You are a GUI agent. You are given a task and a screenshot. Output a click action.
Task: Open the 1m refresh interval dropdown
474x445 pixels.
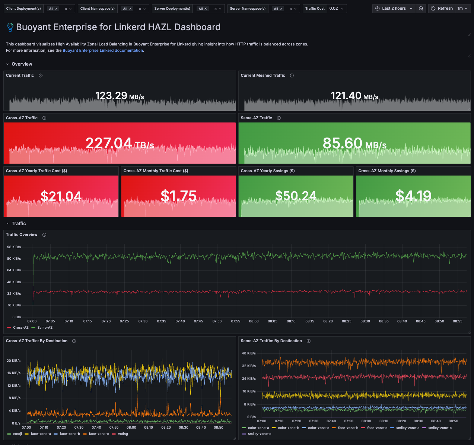tap(462, 9)
